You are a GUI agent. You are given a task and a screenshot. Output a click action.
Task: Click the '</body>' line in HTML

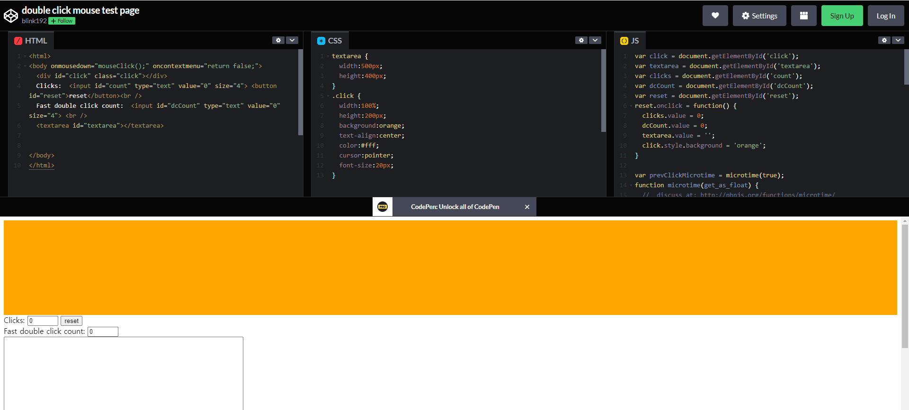tap(42, 156)
